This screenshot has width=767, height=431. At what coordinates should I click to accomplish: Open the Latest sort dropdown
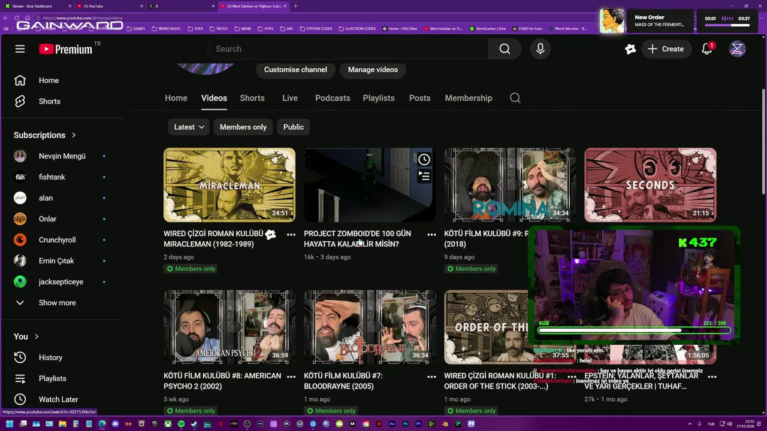(189, 127)
